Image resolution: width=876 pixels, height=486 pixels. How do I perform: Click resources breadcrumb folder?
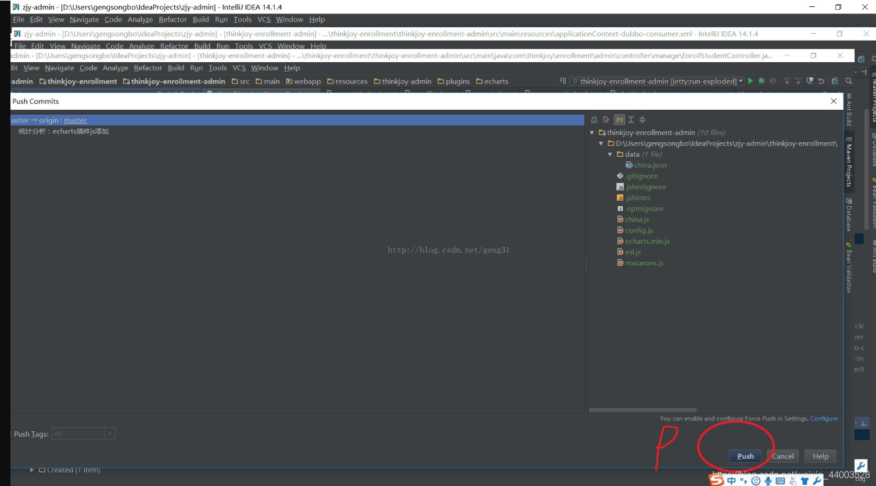coord(347,81)
